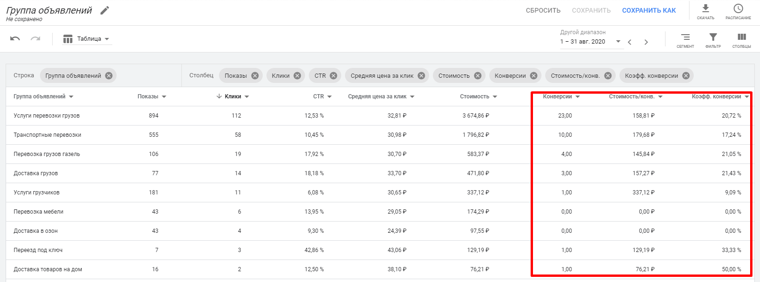Open Группа объявлений column header menu
Screen dimensions: 760x282
tap(71, 97)
